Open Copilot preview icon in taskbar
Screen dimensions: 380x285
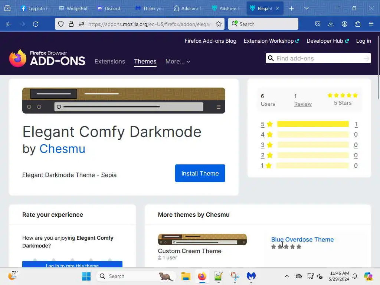point(368,276)
